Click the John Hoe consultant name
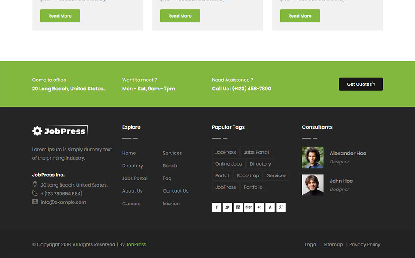 341,181
